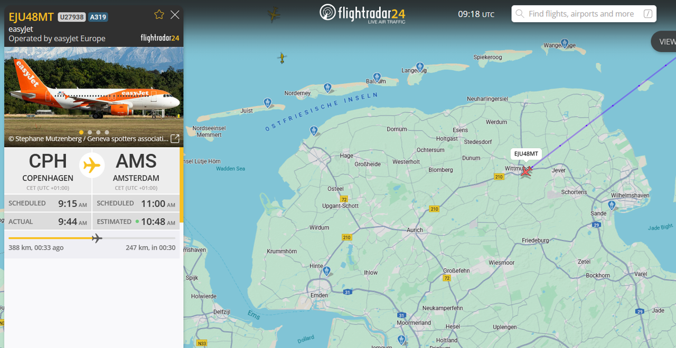Select the fourth photo carousel dot
Viewport: 676px width, 348px height.
point(107,132)
